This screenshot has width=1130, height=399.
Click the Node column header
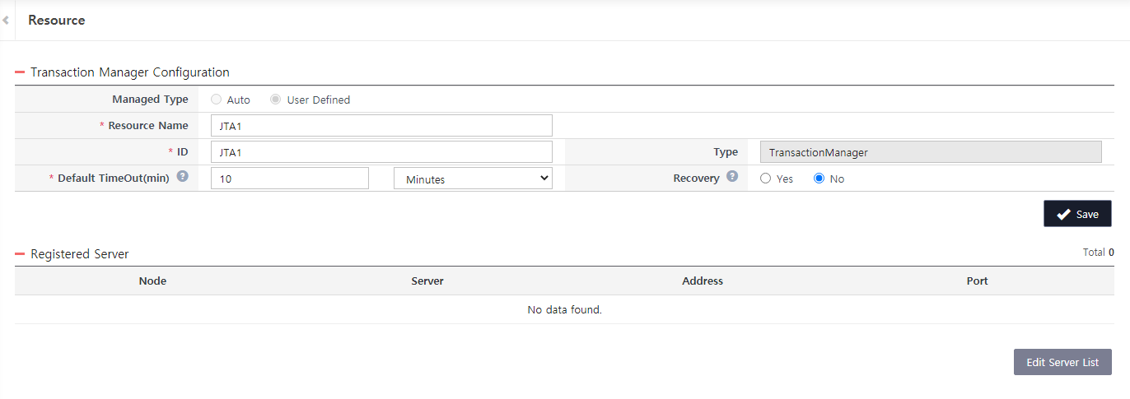pos(152,281)
